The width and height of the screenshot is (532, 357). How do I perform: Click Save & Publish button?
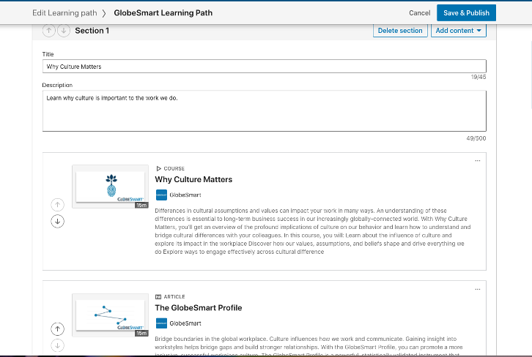(x=466, y=13)
